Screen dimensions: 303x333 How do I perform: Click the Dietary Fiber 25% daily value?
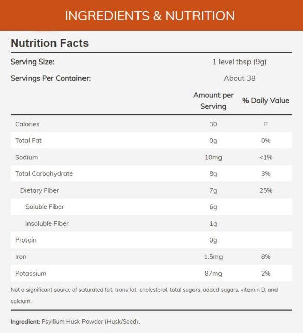(x=266, y=190)
